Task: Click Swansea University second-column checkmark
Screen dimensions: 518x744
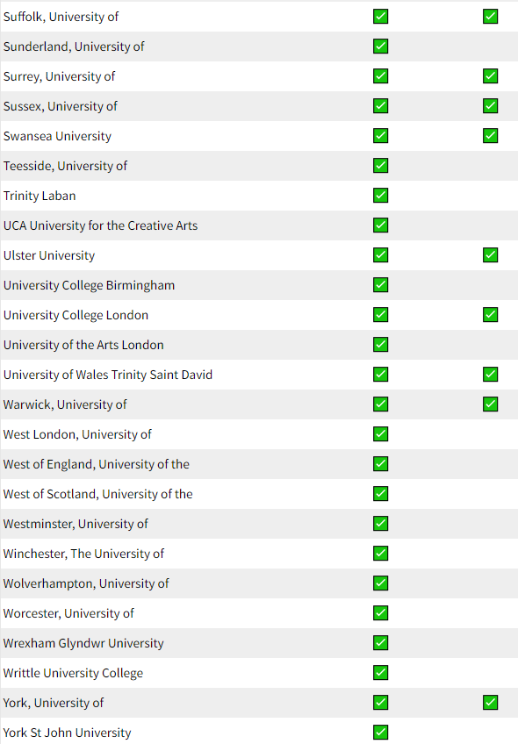Action: tap(490, 135)
